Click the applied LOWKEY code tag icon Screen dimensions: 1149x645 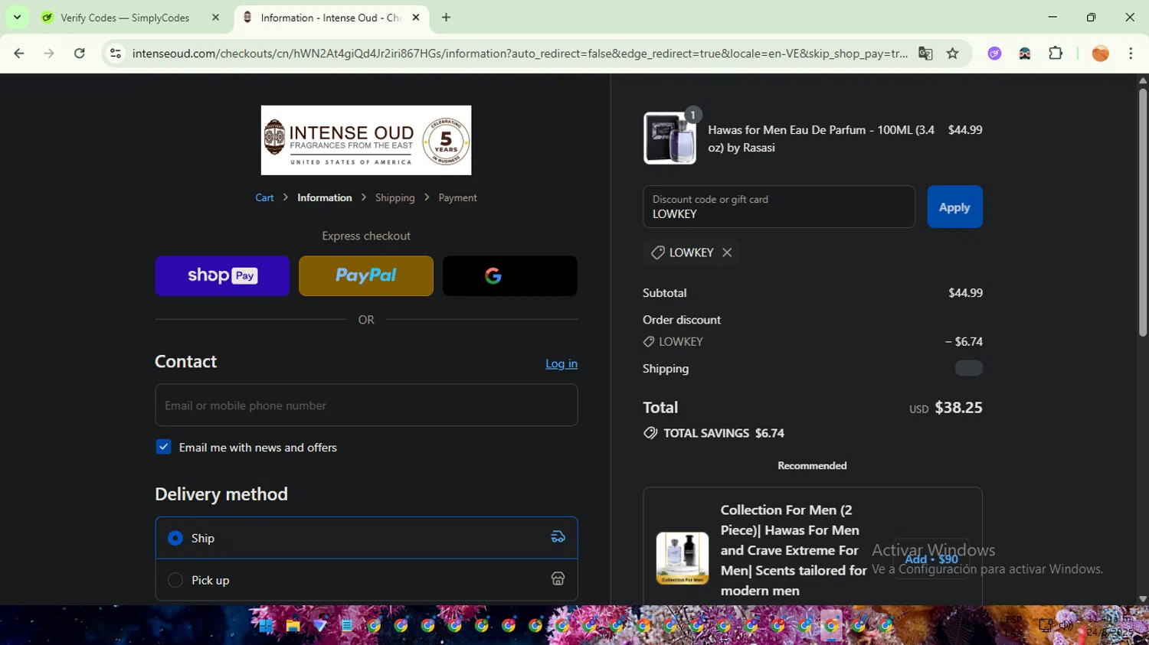(657, 252)
